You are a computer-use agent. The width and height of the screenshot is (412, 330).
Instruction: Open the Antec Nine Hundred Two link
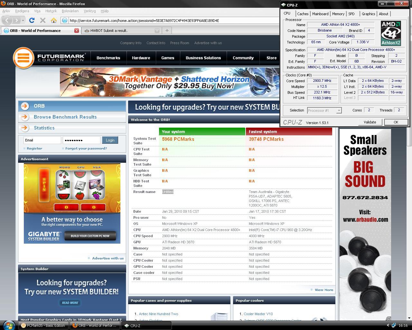pyautogui.click(x=158, y=314)
